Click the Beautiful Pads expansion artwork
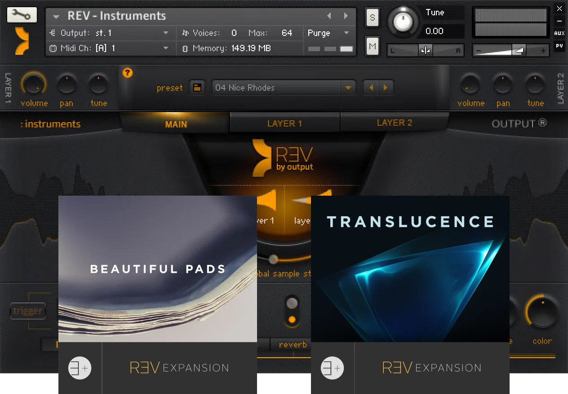The width and height of the screenshot is (568, 394). point(158,268)
